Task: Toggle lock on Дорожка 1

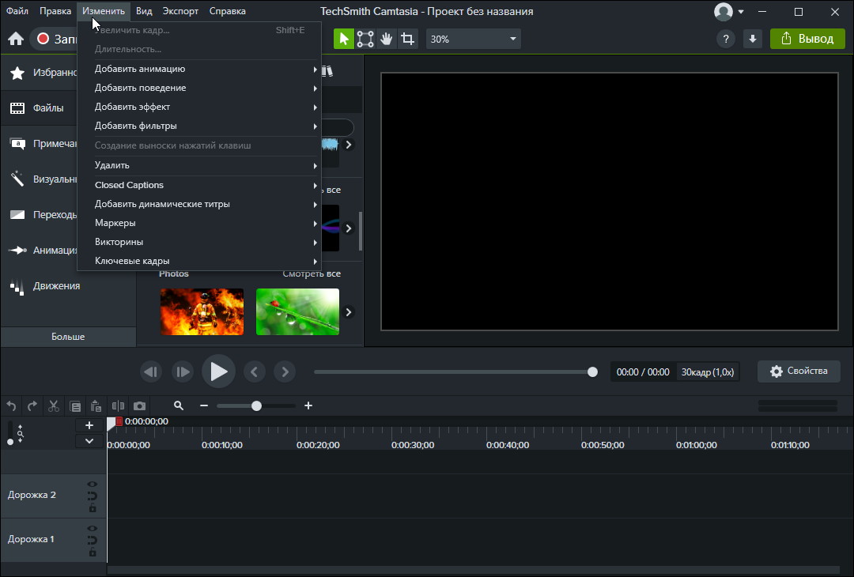Action: pyautogui.click(x=92, y=552)
